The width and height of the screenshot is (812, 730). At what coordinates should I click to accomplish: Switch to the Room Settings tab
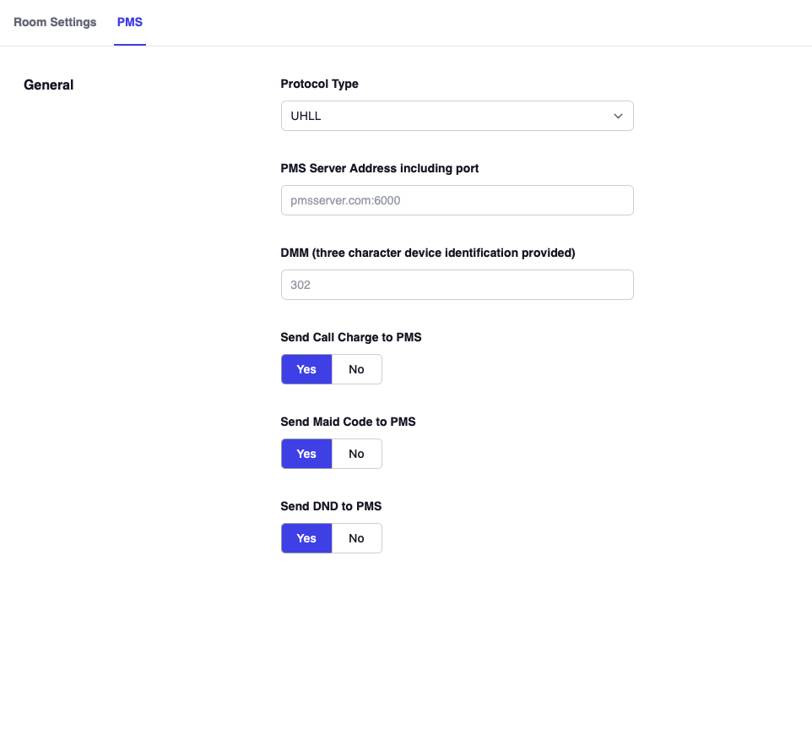(x=55, y=22)
